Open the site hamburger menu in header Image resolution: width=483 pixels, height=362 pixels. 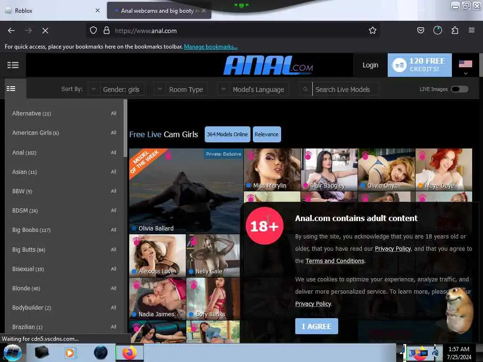click(x=13, y=65)
